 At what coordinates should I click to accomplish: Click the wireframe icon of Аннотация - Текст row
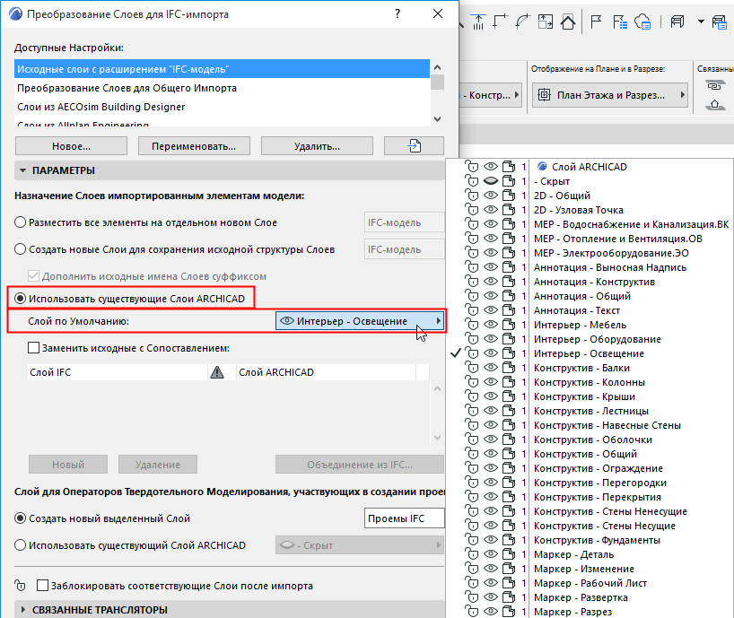(x=509, y=310)
